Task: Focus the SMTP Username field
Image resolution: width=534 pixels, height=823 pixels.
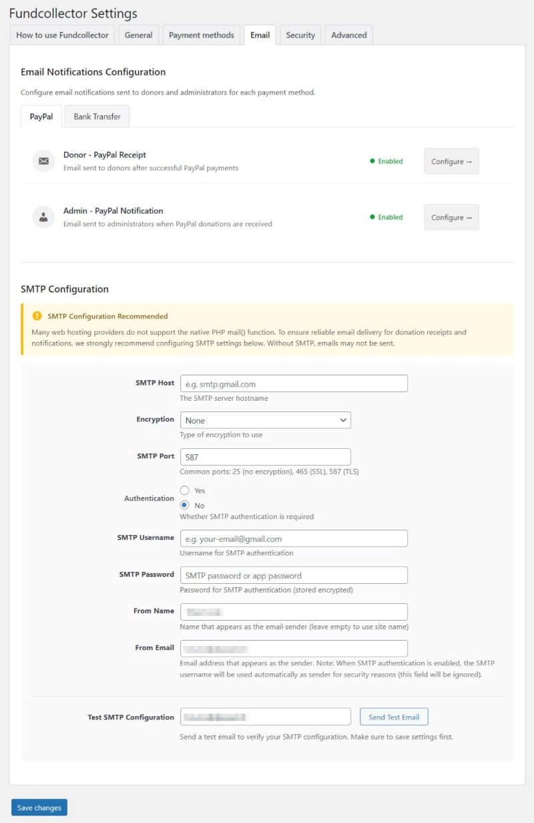Action: (x=294, y=538)
